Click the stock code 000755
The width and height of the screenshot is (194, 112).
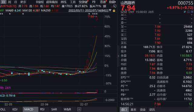point(185,3)
